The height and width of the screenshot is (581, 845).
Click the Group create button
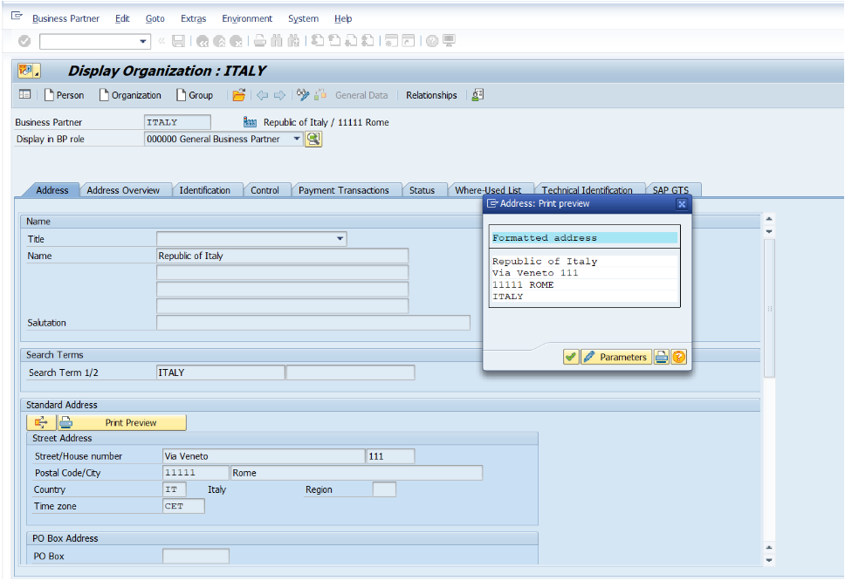(x=195, y=95)
